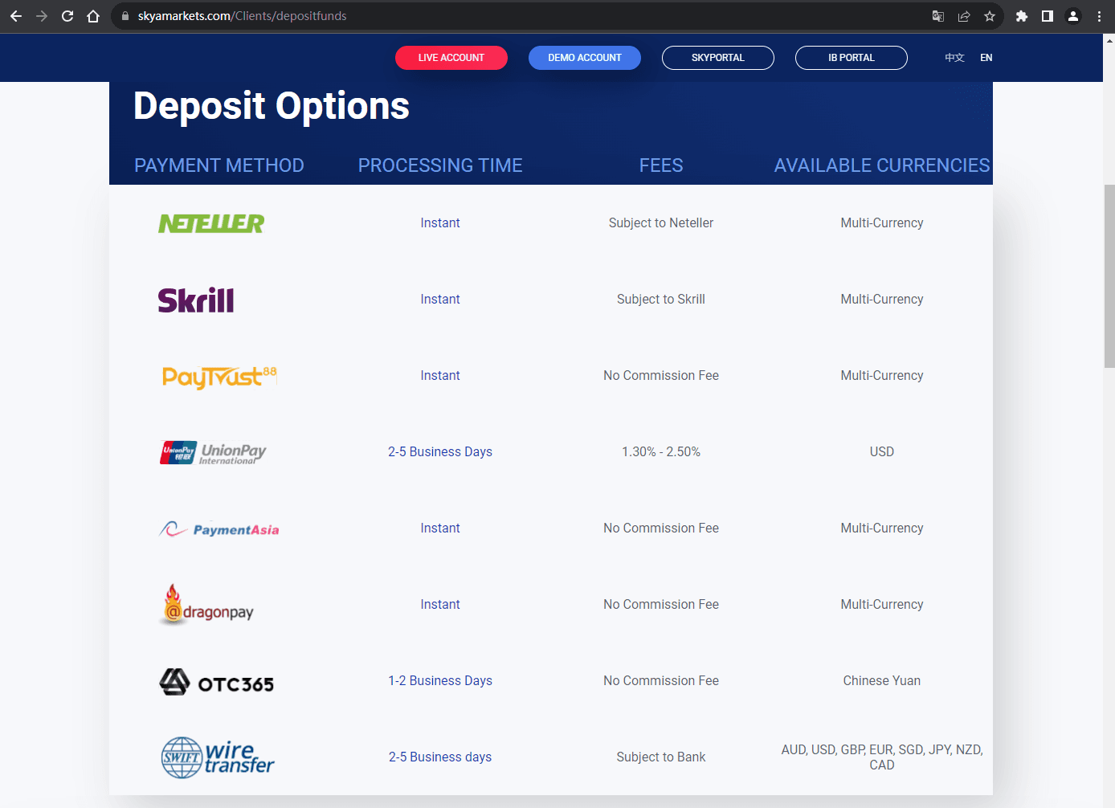Click the page vertical scrollbar thumb

pyautogui.click(x=1109, y=275)
